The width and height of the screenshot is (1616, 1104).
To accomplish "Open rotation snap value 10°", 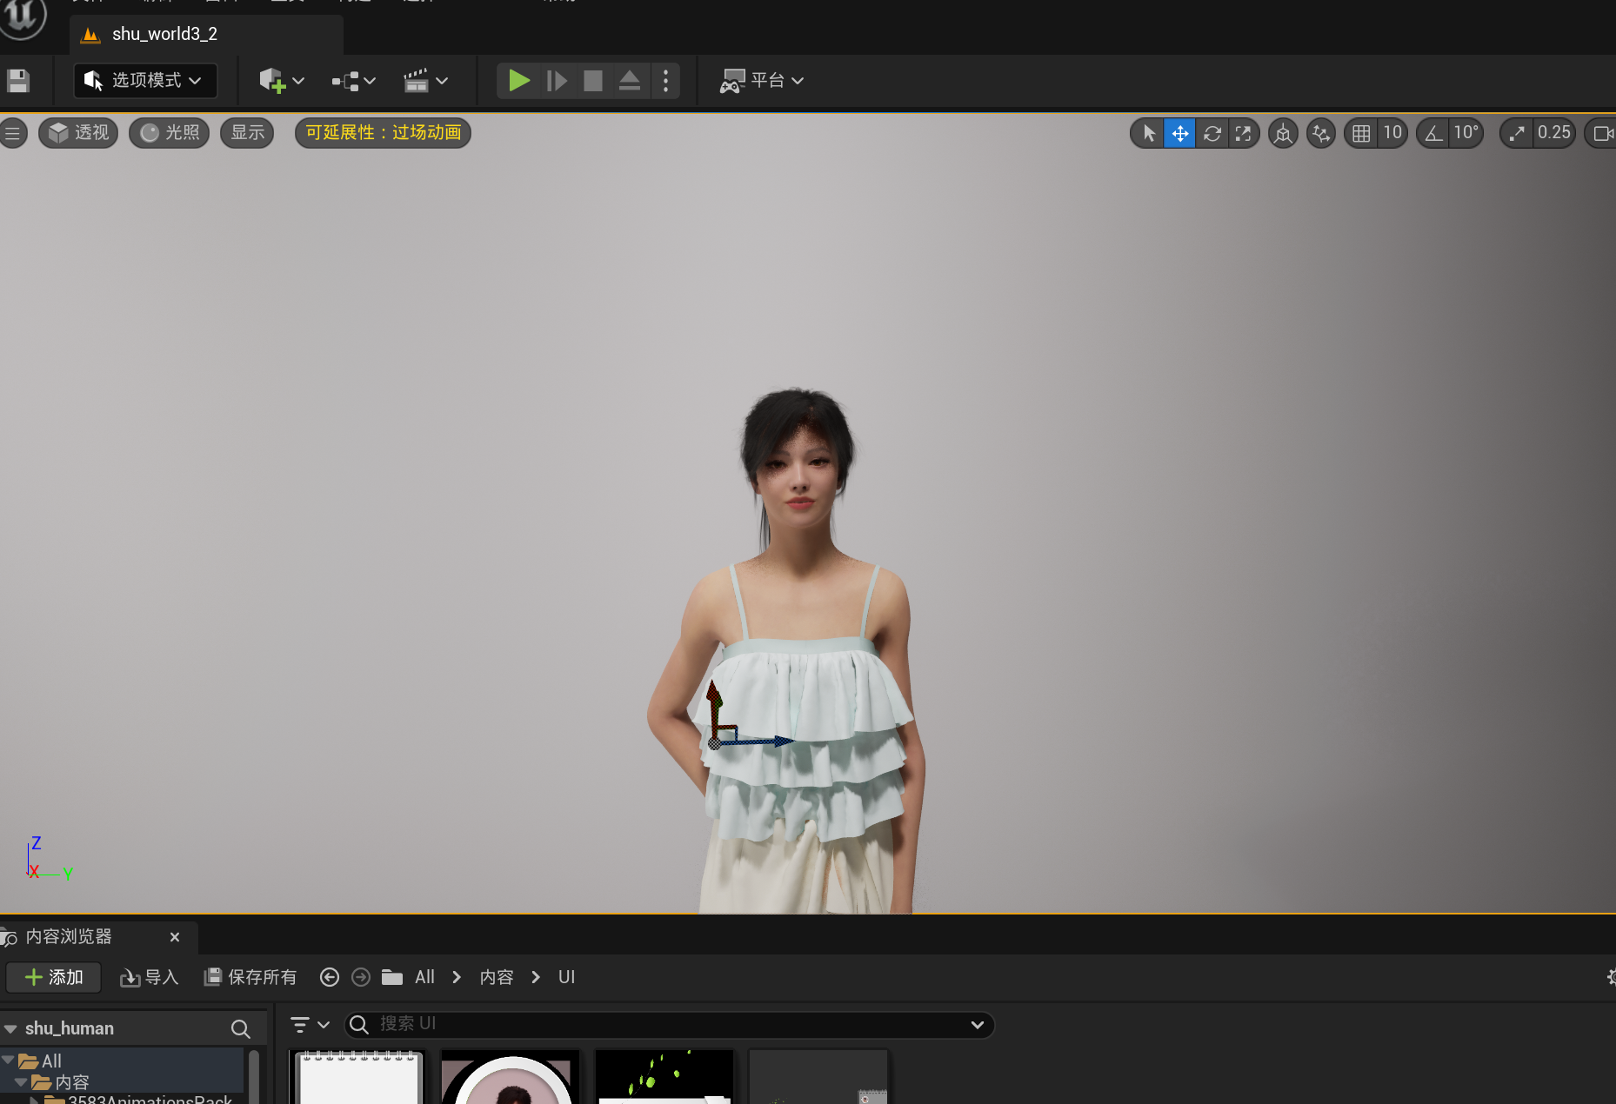I will pyautogui.click(x=1466, y=133).
